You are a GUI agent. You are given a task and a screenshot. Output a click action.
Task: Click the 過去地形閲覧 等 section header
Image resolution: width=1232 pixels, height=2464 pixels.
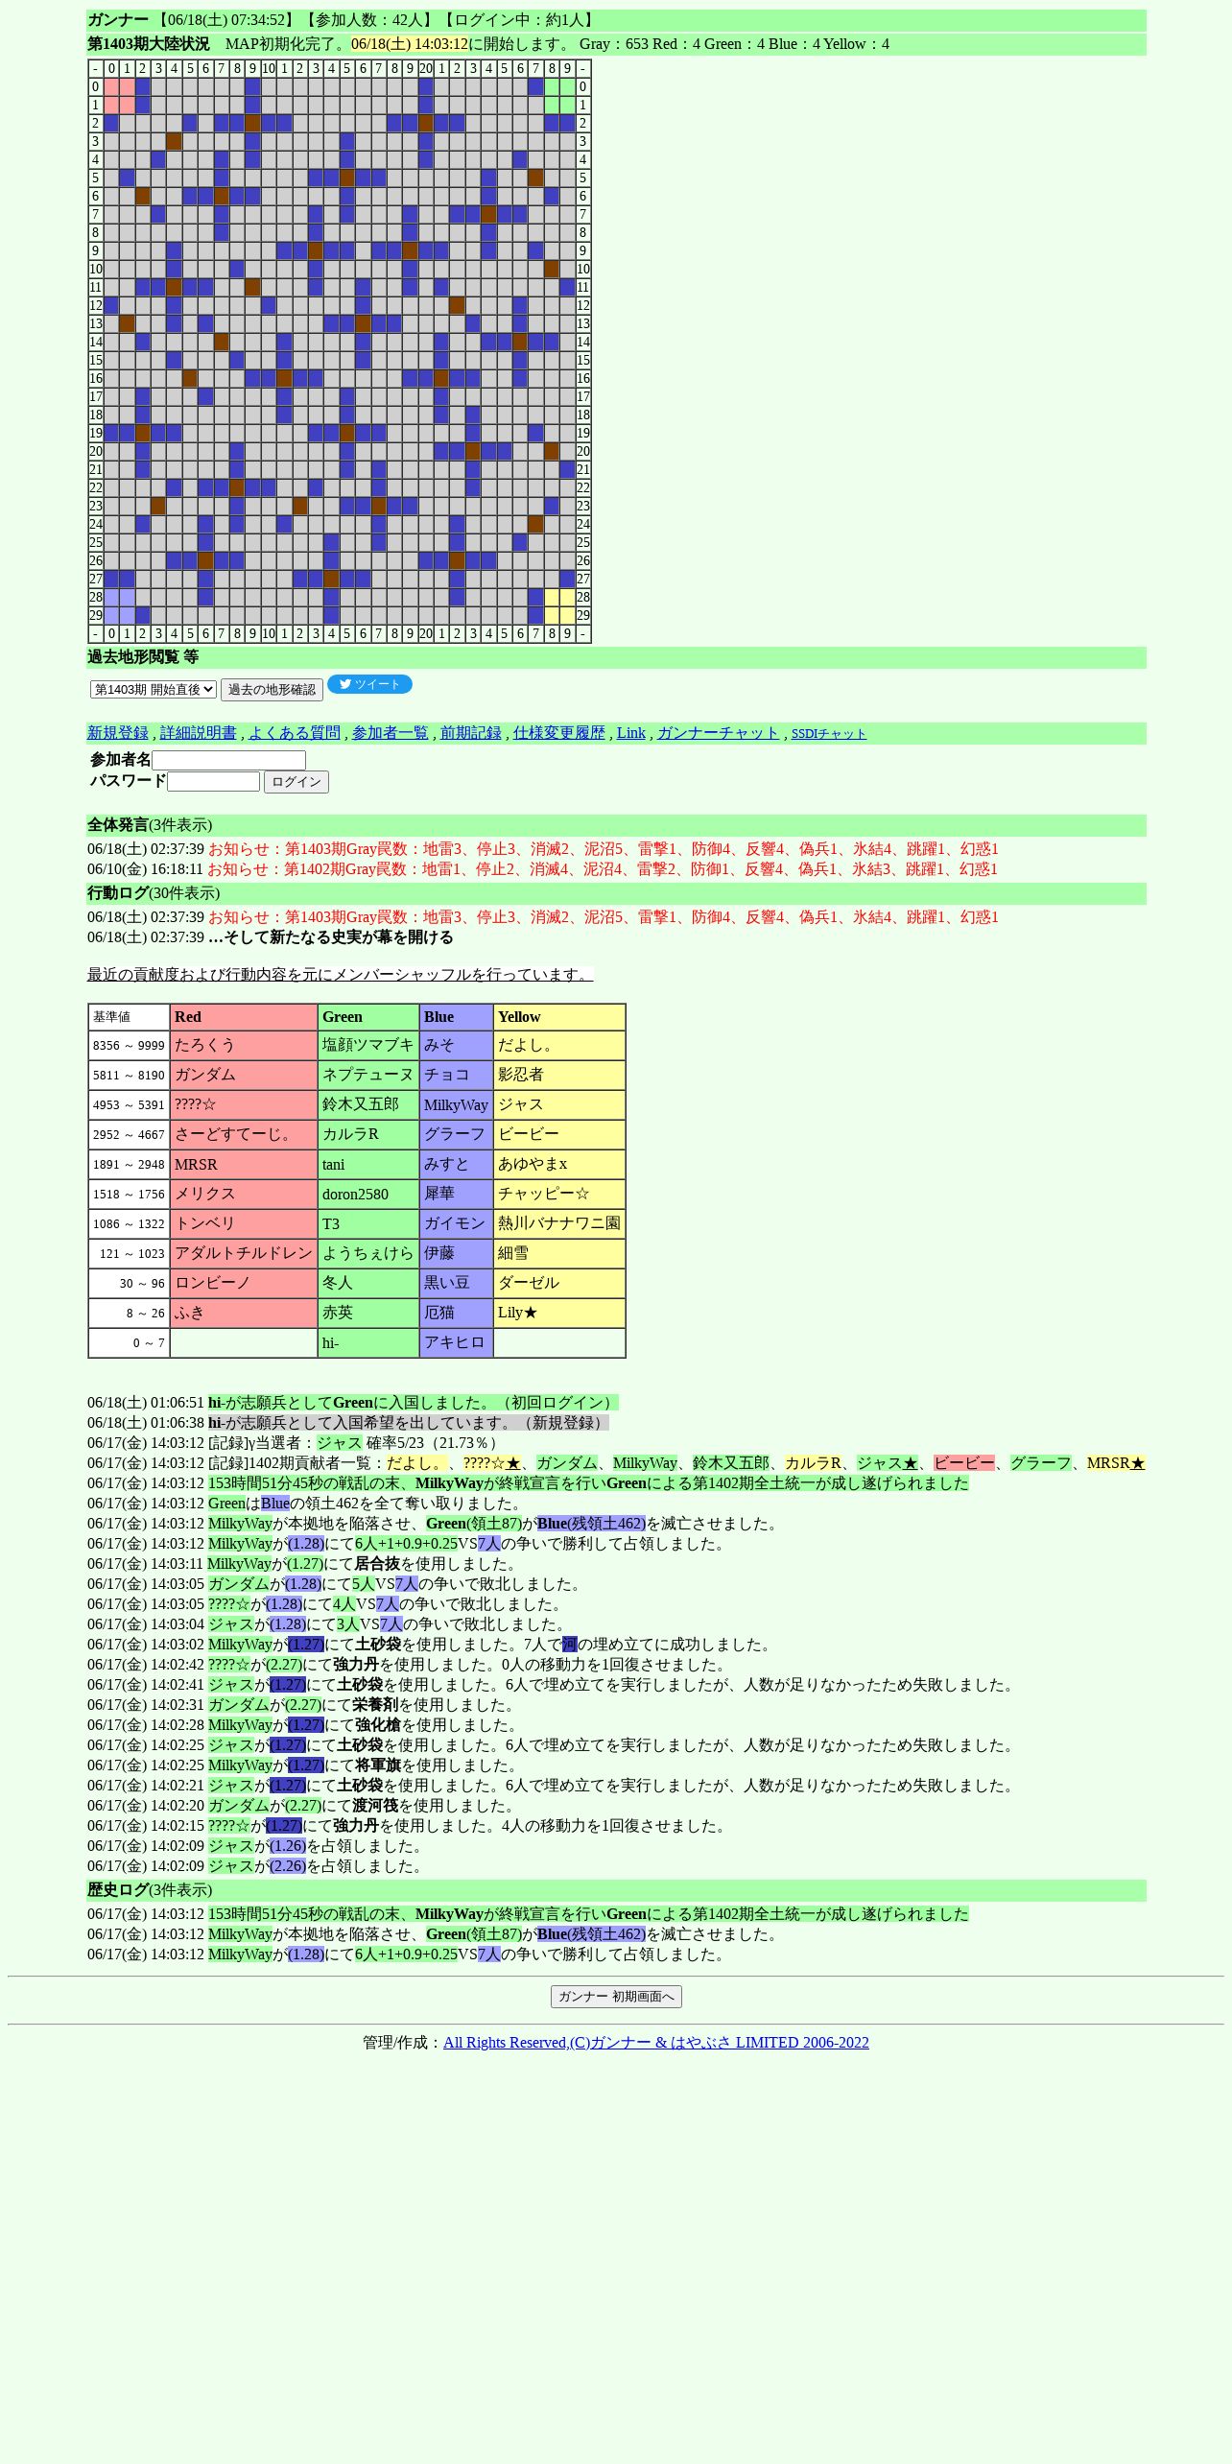point(616,657)
